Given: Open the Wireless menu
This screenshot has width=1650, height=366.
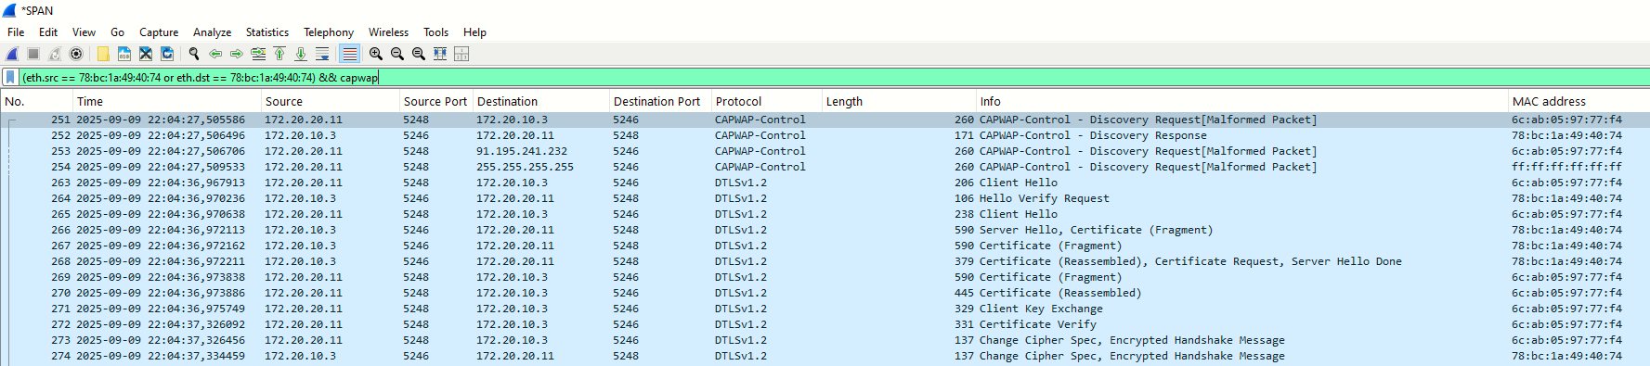Looking at the screenshot, I should point(388,32).
